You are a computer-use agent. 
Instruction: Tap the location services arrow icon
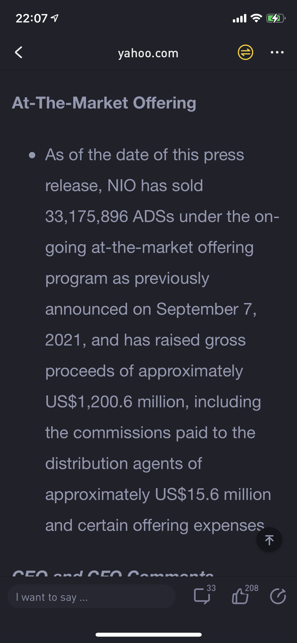(x=55, y=18)
